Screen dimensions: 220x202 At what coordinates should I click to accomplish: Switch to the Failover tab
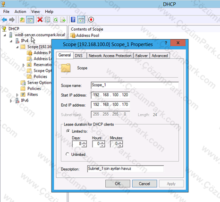pos(142,56)
